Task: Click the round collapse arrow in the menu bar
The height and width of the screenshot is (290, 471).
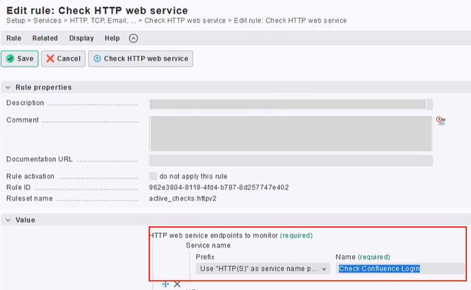Action: [x=133, y=39]
